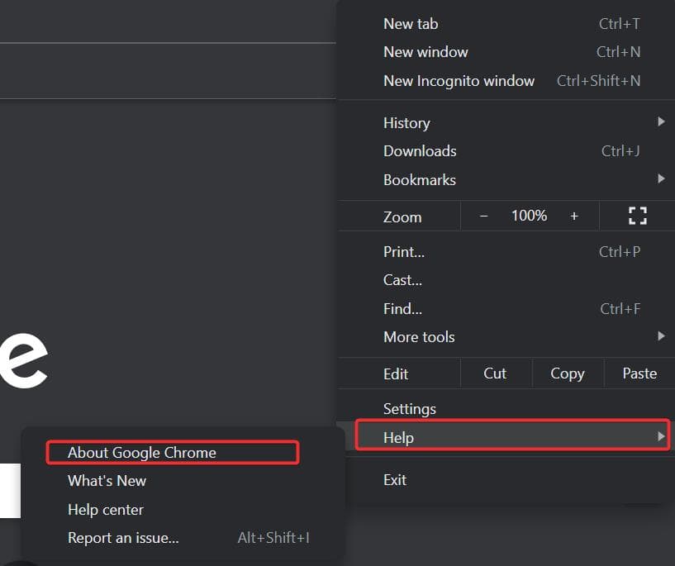Select Cast... menu item
The image size is (675, 566).
point(506,280)
